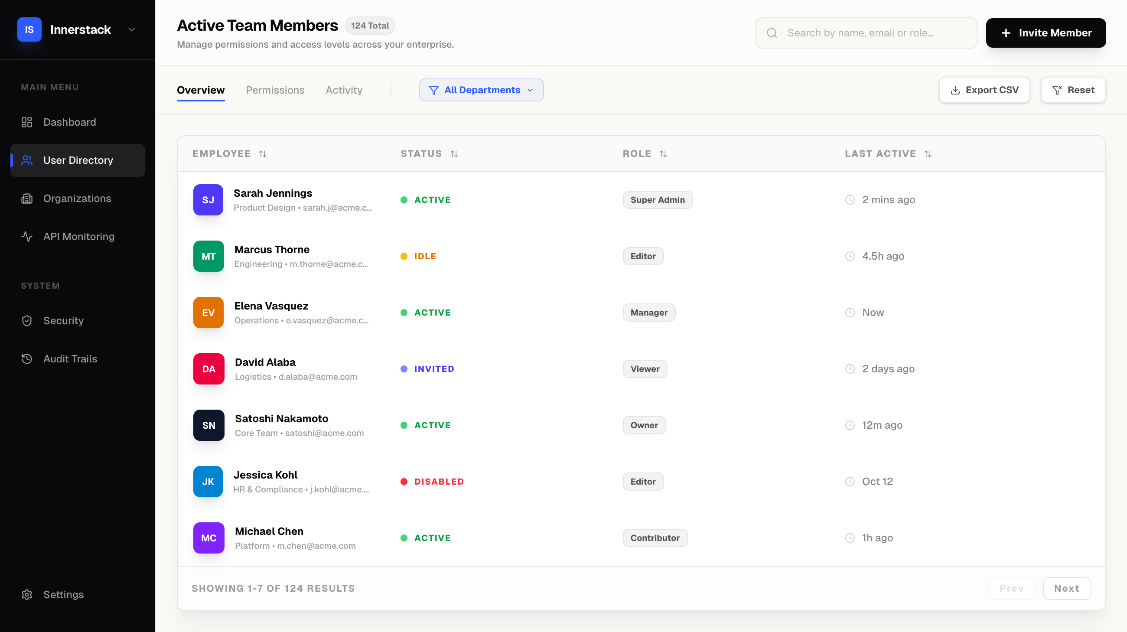
Task: Click the Reset filters button
Action: (x=1073, y=90)
